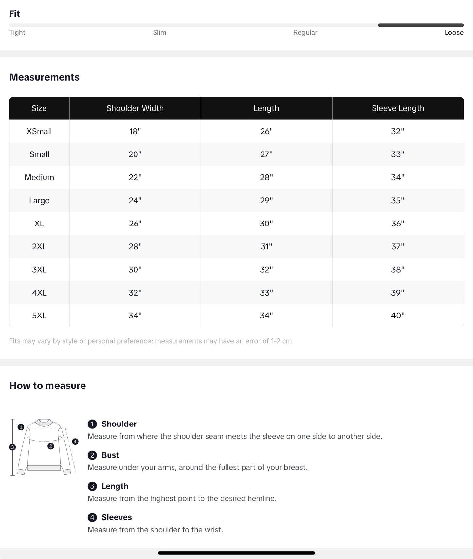This screenshot has width=473, height=559.
Task: Select the Regular fit label
Action: click(x=305, y=33)
